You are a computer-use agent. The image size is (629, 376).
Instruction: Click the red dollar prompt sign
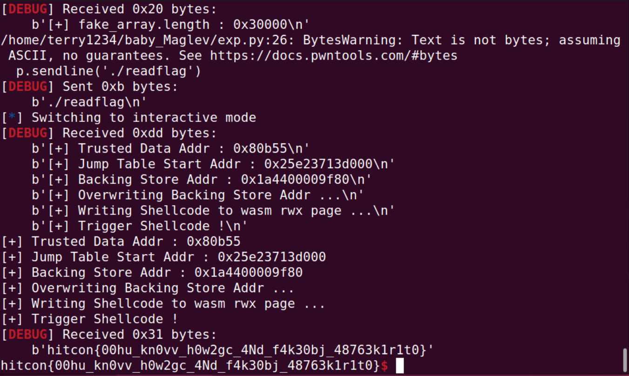coord(385,366)
